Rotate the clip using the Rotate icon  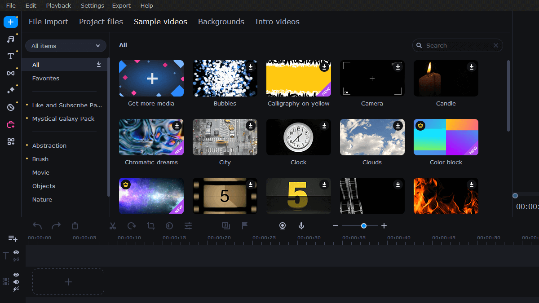point(131,226)
